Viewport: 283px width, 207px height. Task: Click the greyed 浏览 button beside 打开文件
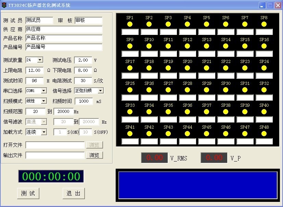tap(94, 145)
